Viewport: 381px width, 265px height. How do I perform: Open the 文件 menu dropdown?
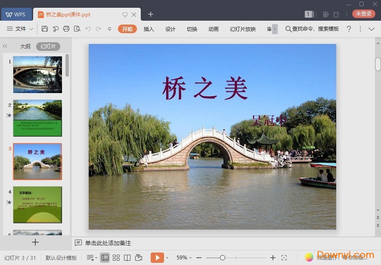click(20, 29)
